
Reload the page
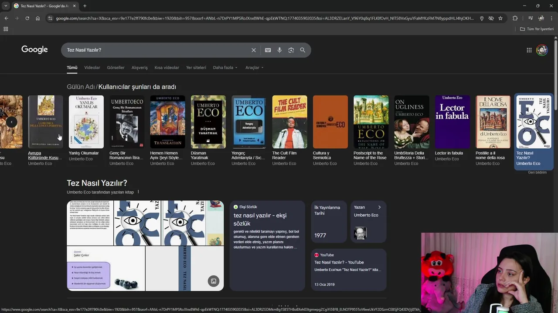[27, 18]
